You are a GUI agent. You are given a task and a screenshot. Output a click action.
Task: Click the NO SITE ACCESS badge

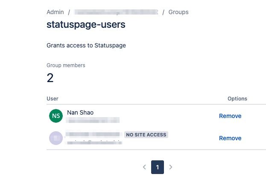coord(146,135)
